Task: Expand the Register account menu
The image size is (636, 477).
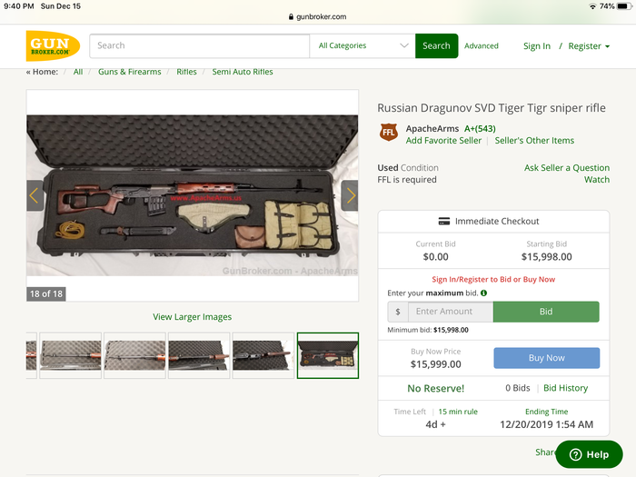Action: (x=589, y=46)
